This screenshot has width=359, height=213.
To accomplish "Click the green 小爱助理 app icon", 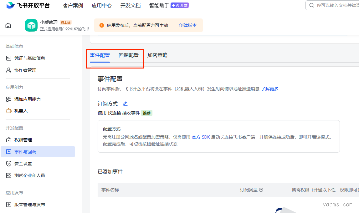I will [31, 25].
